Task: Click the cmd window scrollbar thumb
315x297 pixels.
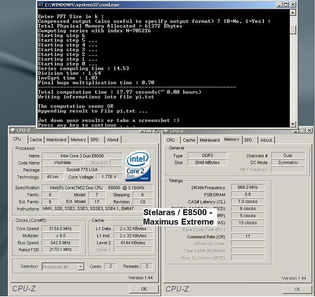Action: pyautogui.click(x=293, y=30)
